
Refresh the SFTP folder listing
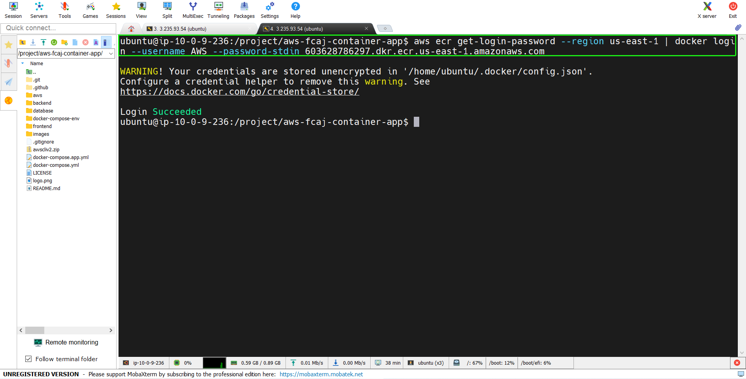pos(54,42)
